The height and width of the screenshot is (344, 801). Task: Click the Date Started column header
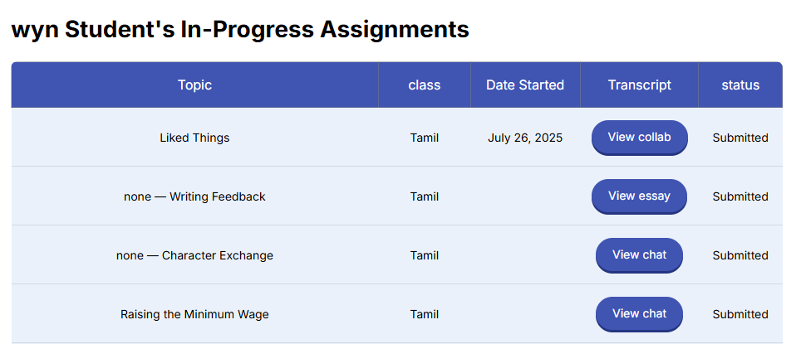pos(525,85)
